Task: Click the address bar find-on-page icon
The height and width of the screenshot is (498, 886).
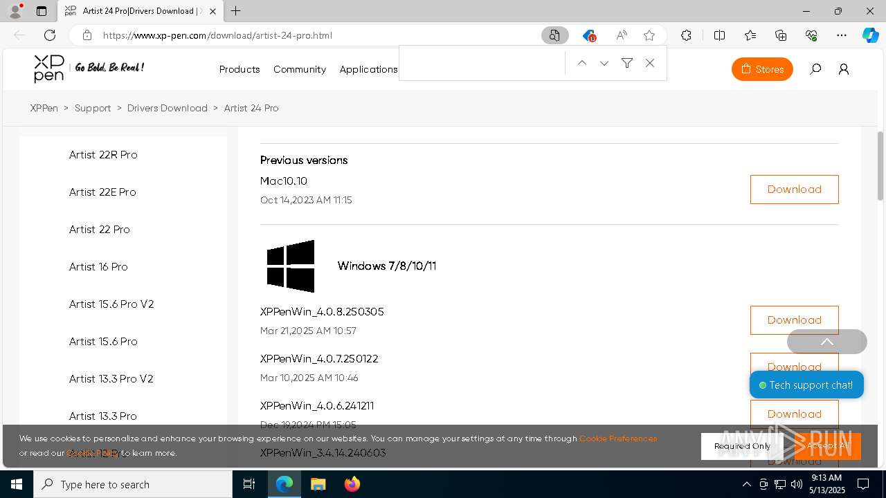Action: point(554,35)
